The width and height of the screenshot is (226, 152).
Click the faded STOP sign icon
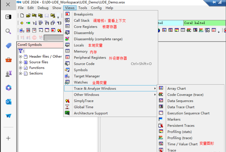pos(34,38)
